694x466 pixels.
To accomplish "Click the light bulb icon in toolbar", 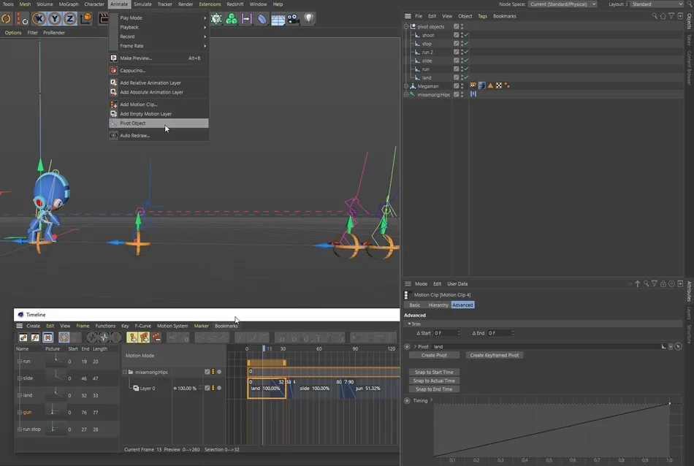I will click(x=309, y=18).
